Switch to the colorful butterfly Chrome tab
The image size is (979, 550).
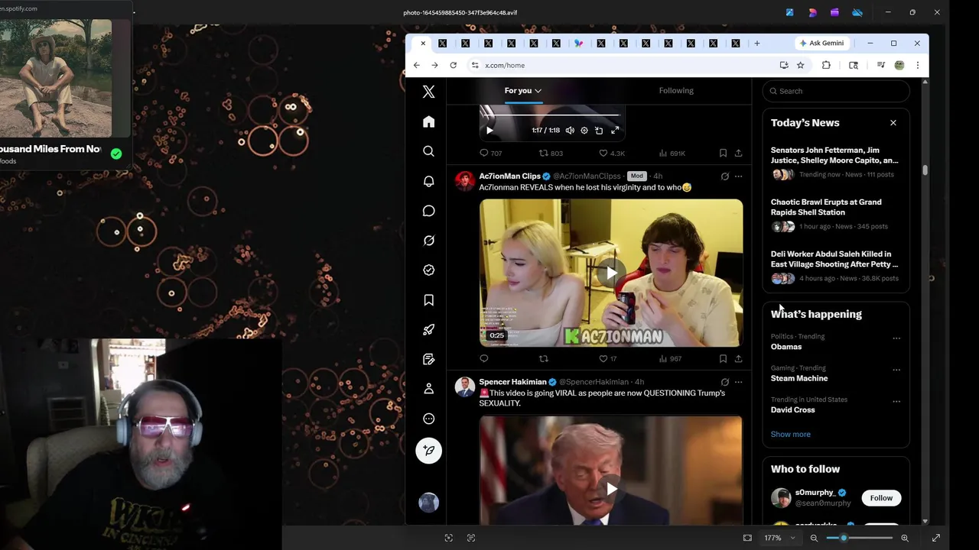click(x=578, y=44)
